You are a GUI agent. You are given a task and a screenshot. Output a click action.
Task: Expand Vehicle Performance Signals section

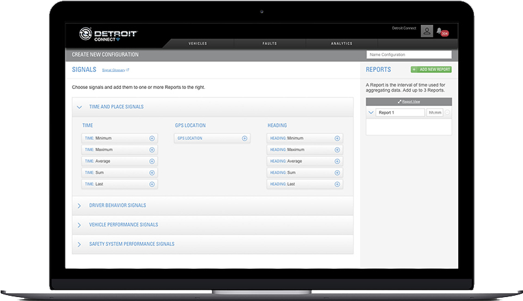click(80, 224)
